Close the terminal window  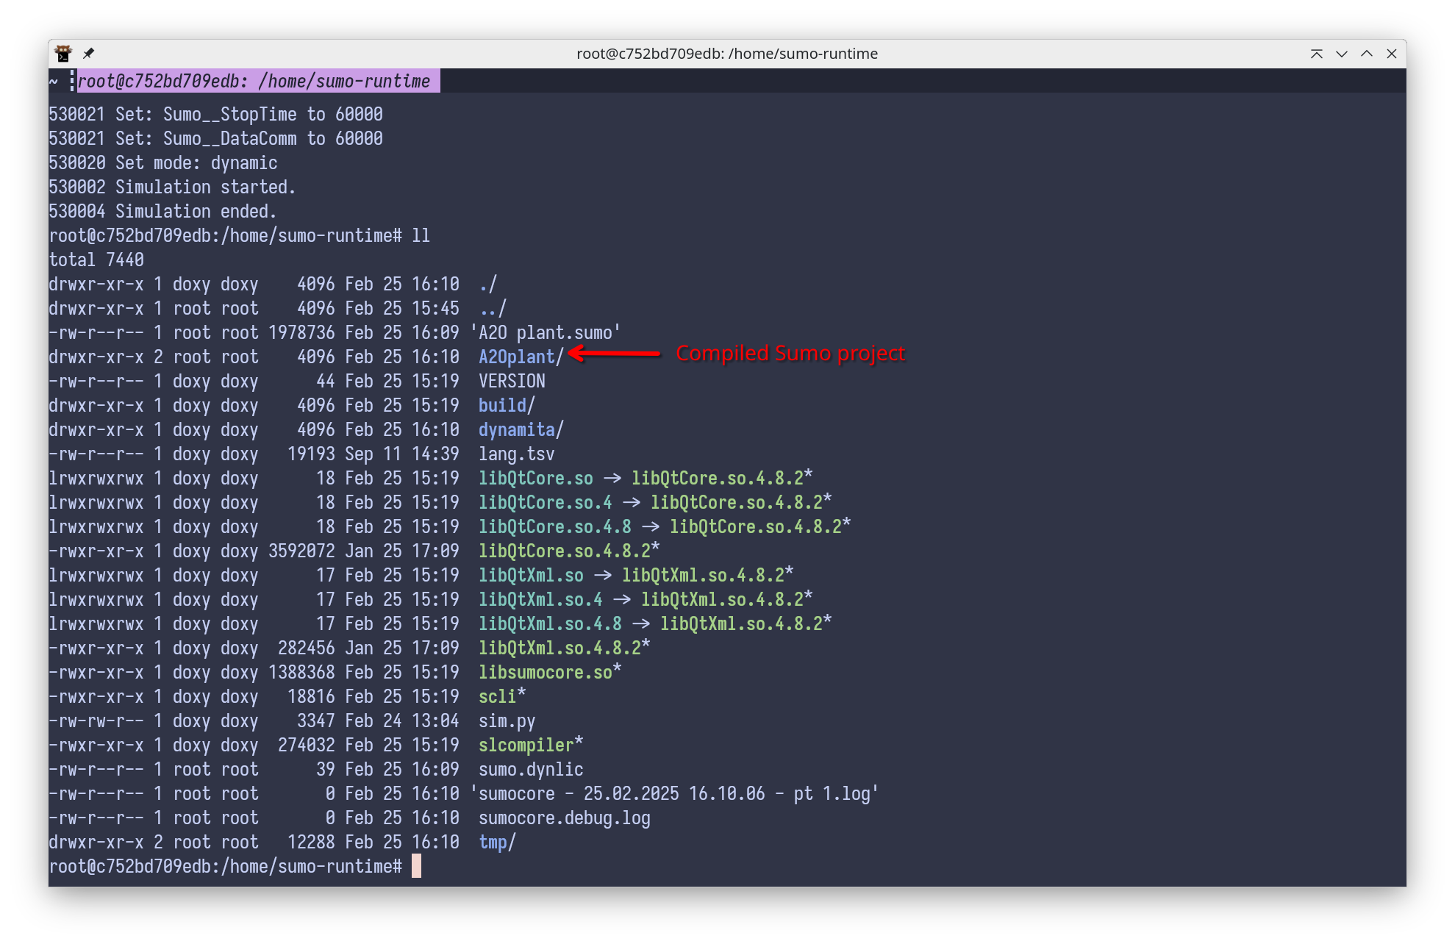(1392, 54)
